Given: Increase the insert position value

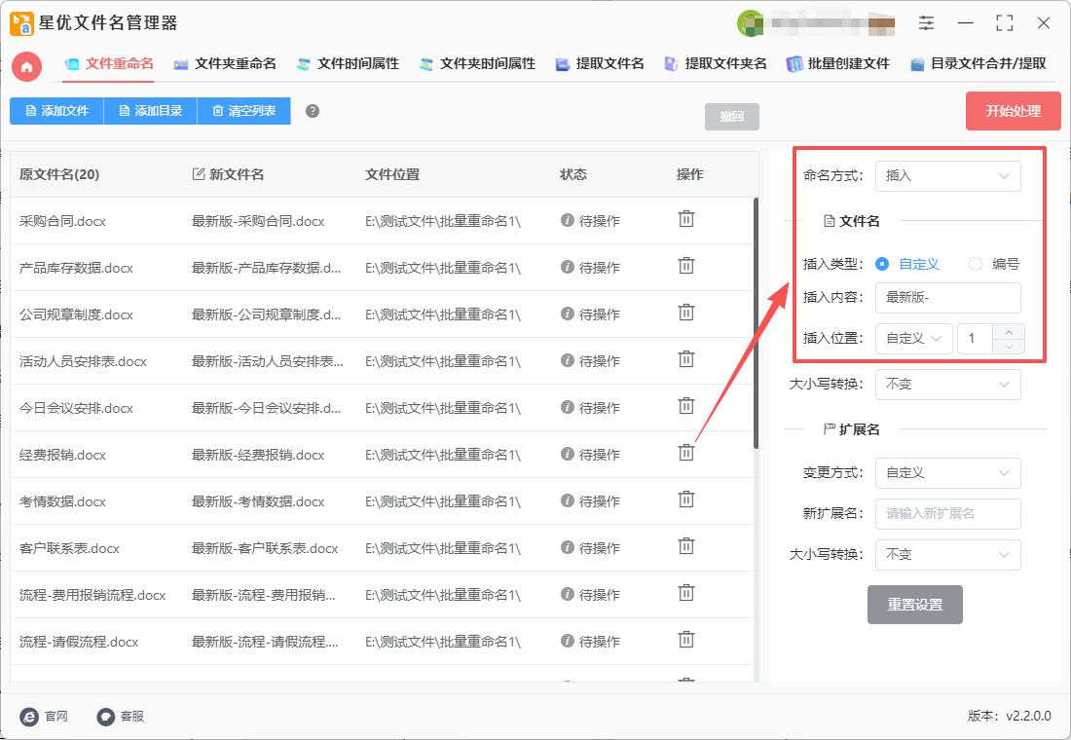Looking at the screenshot, I should 1009,331.
